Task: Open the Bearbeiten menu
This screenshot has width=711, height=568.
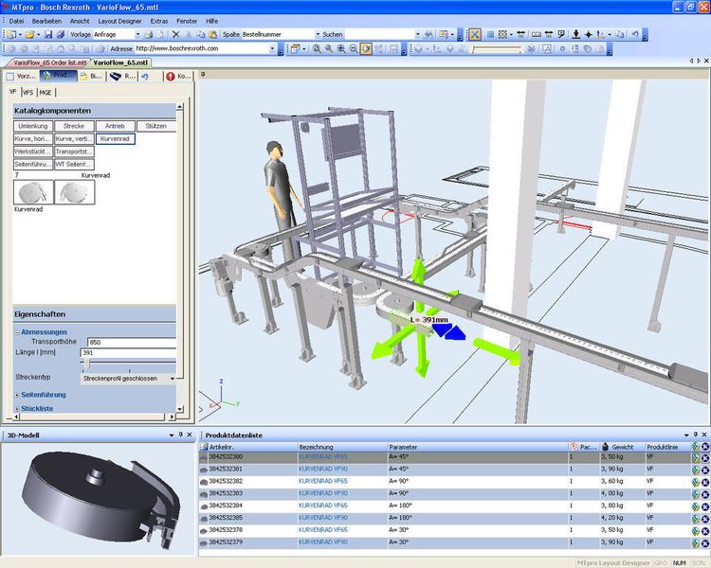Action: (46, 21)
